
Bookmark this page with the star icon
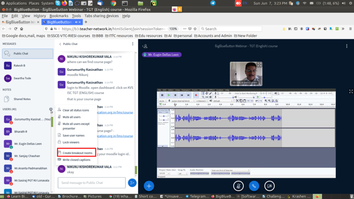pos(195,29)
